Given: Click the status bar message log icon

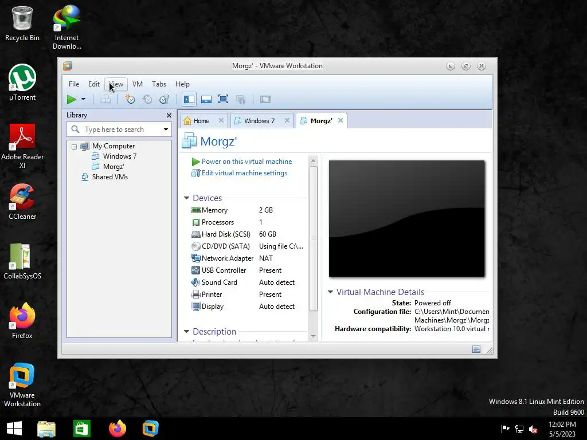Looking at the screenshot, I should (476, 349).
